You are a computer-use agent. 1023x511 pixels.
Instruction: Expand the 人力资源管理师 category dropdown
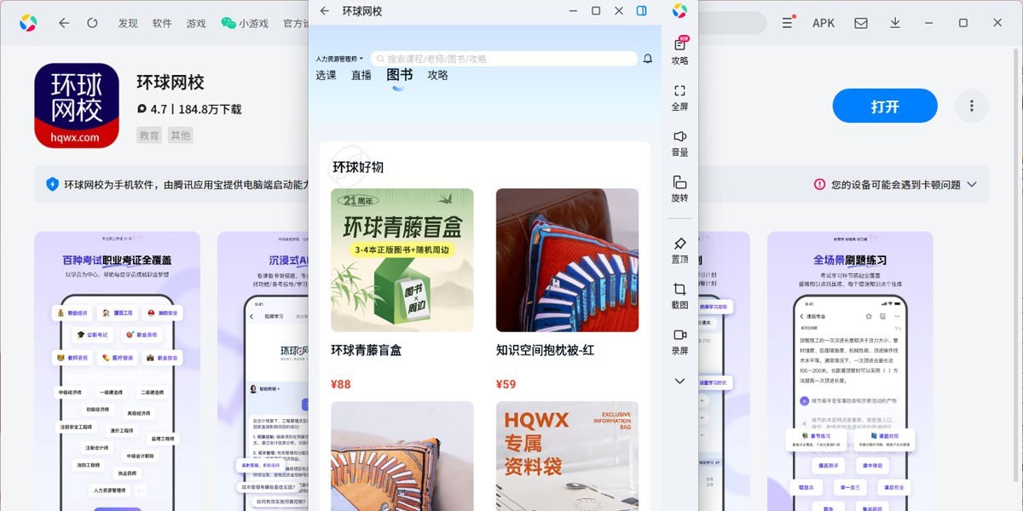(x=339, y=59)
